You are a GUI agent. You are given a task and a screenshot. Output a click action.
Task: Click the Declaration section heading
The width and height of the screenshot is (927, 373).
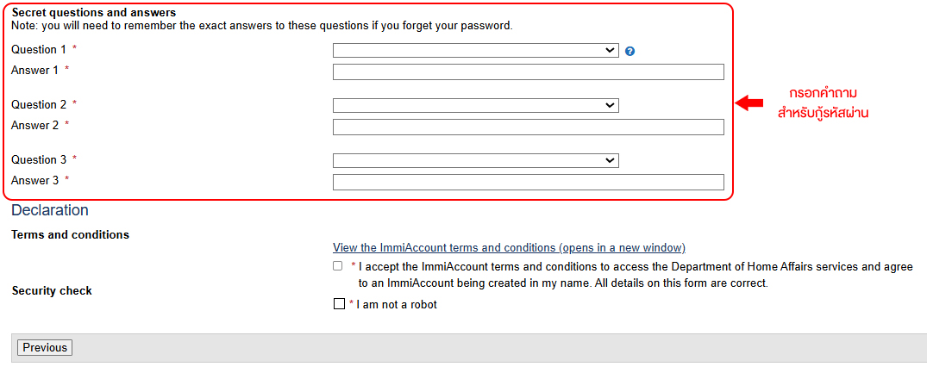pos(50,210)
